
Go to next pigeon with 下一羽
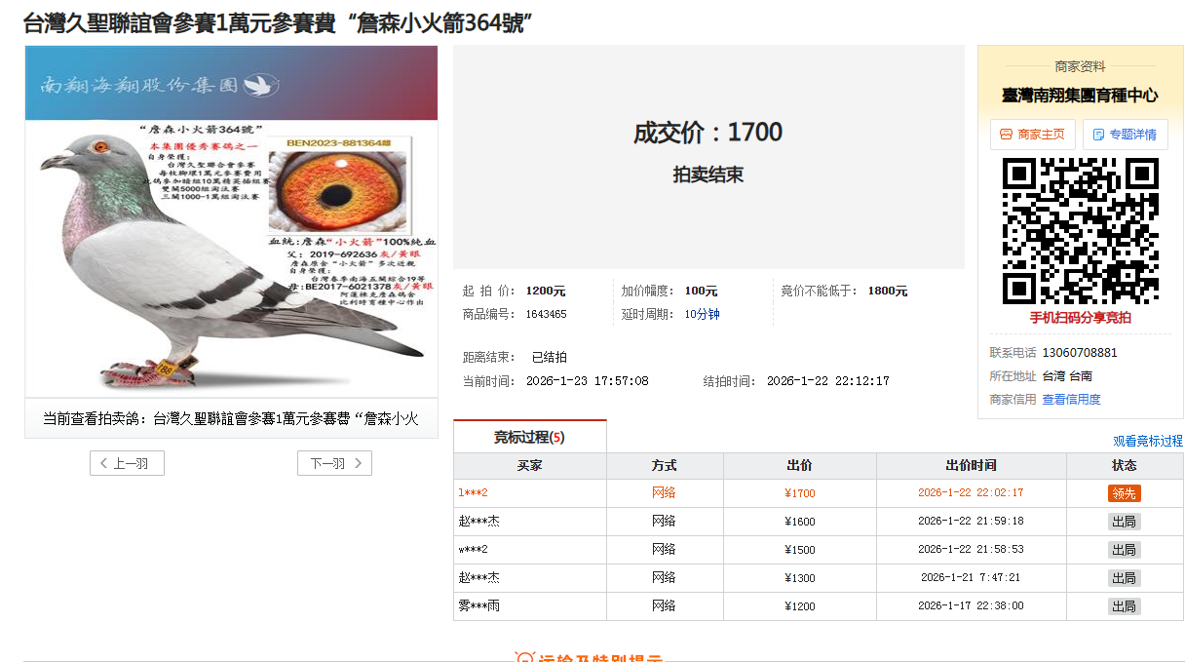pos(334,463)
